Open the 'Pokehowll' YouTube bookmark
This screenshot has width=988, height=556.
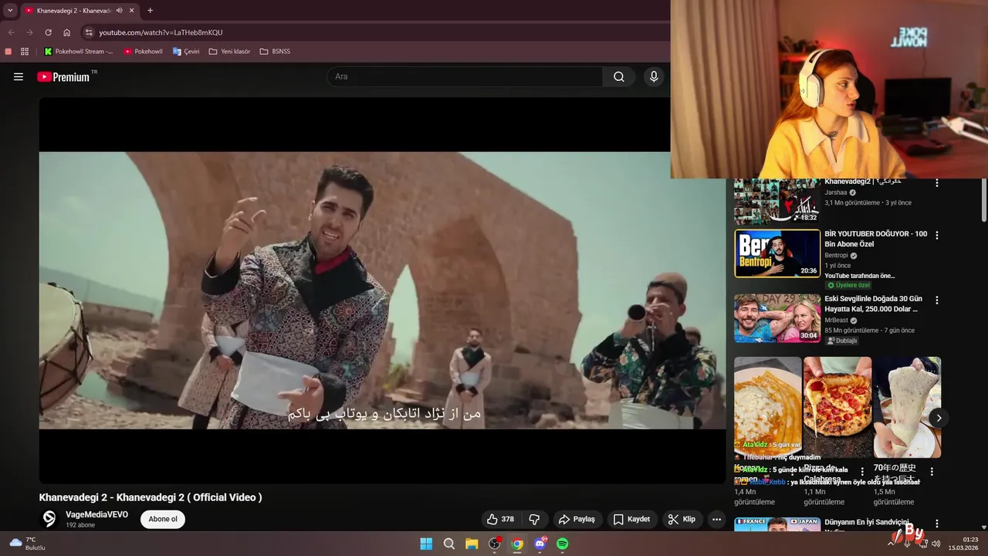(x=144, y=52)
